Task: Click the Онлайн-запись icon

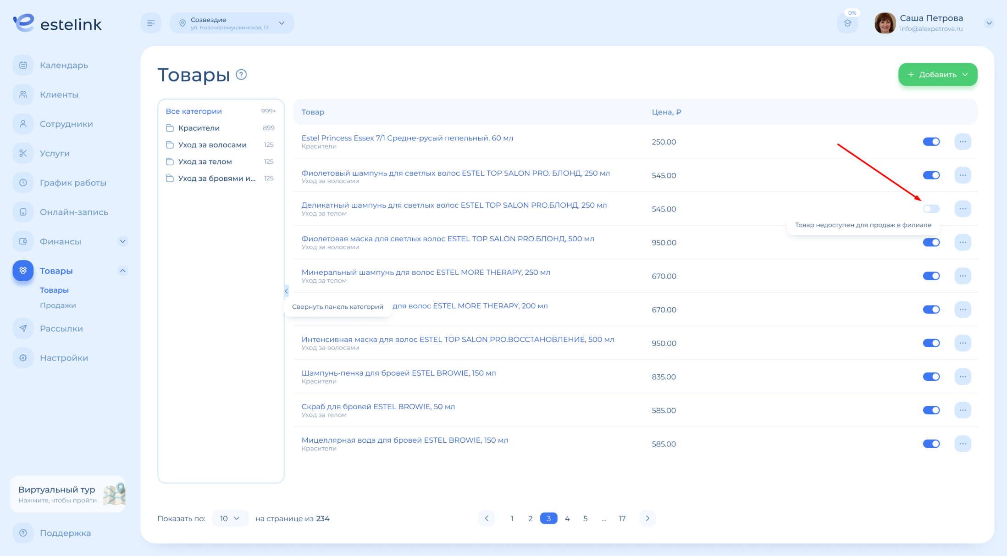Action: (23, 212)
